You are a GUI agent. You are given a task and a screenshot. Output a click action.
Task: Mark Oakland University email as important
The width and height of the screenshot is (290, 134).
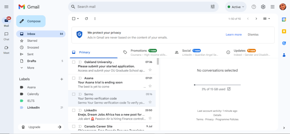[x=80, y=62]
